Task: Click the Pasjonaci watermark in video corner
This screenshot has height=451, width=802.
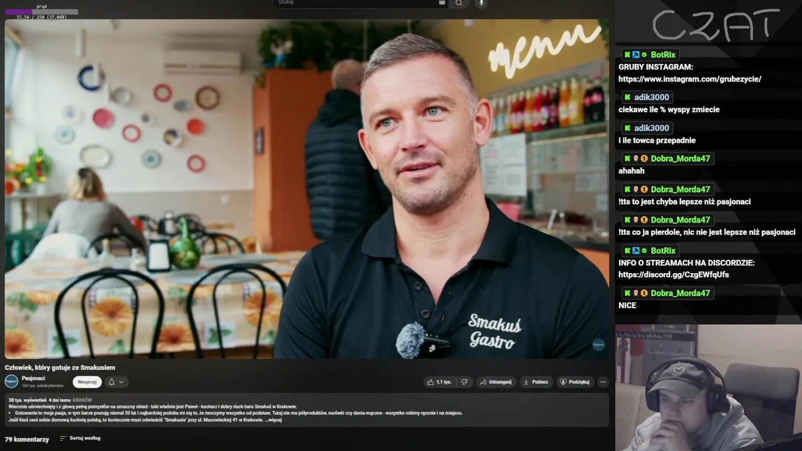Action: (598, 345)
